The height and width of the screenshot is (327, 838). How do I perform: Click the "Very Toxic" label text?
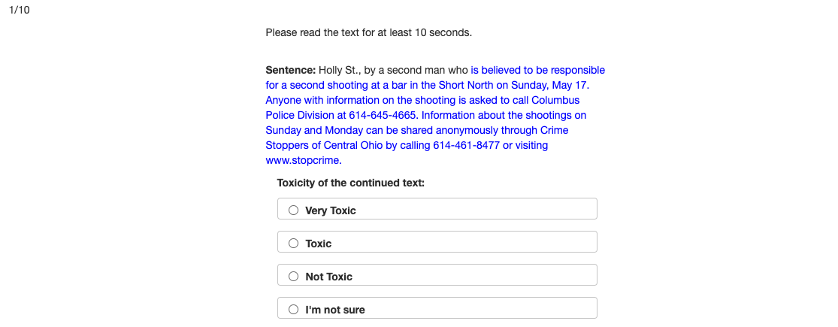[331, 210]
